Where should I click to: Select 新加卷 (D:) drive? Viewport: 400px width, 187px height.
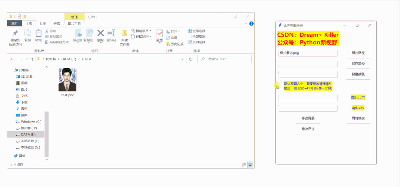29,128
